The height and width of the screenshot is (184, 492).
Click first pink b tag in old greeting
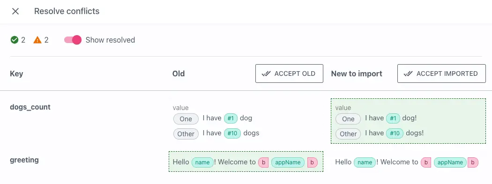[263, 162]
